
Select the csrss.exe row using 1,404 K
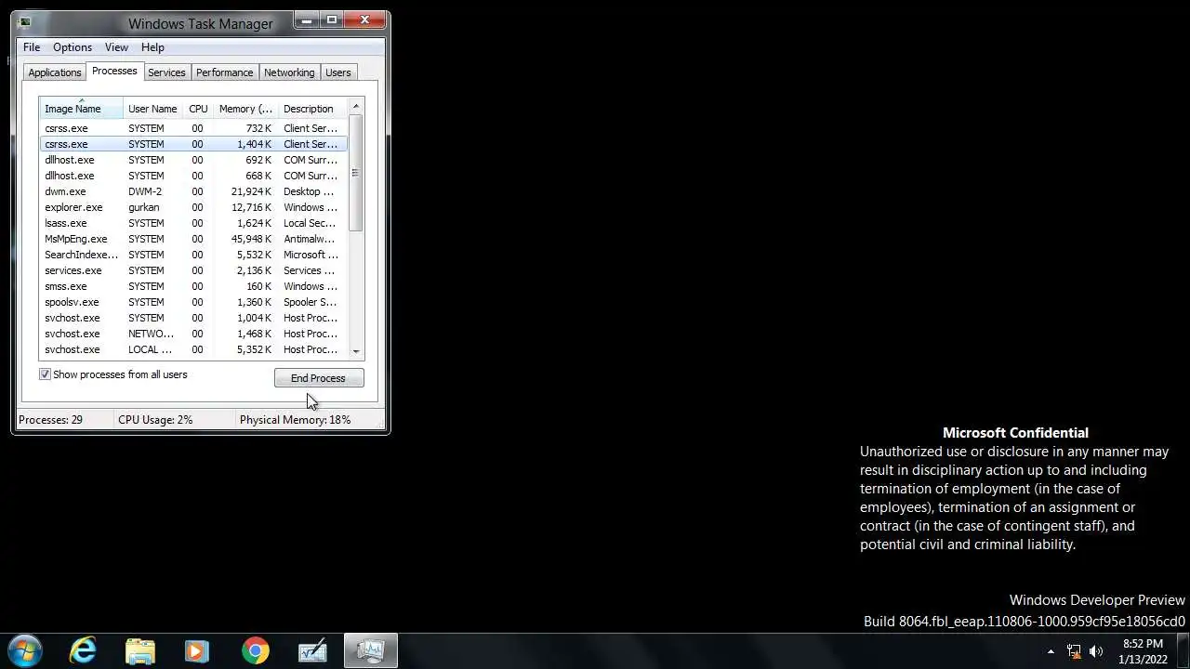pos(193,144)
